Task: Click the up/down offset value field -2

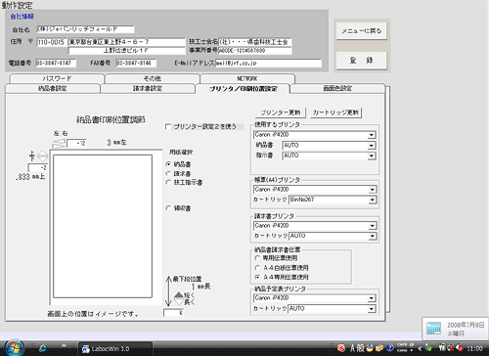Action: pyautogui.click(x=38, y=167)
